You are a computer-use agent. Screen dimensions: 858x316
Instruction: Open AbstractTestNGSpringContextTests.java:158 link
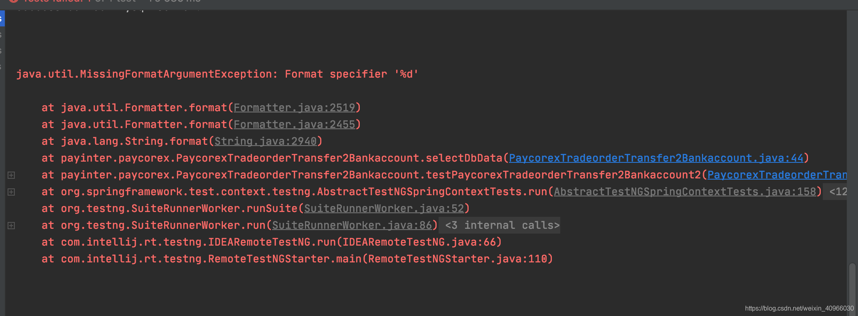[x=685, y=192]
